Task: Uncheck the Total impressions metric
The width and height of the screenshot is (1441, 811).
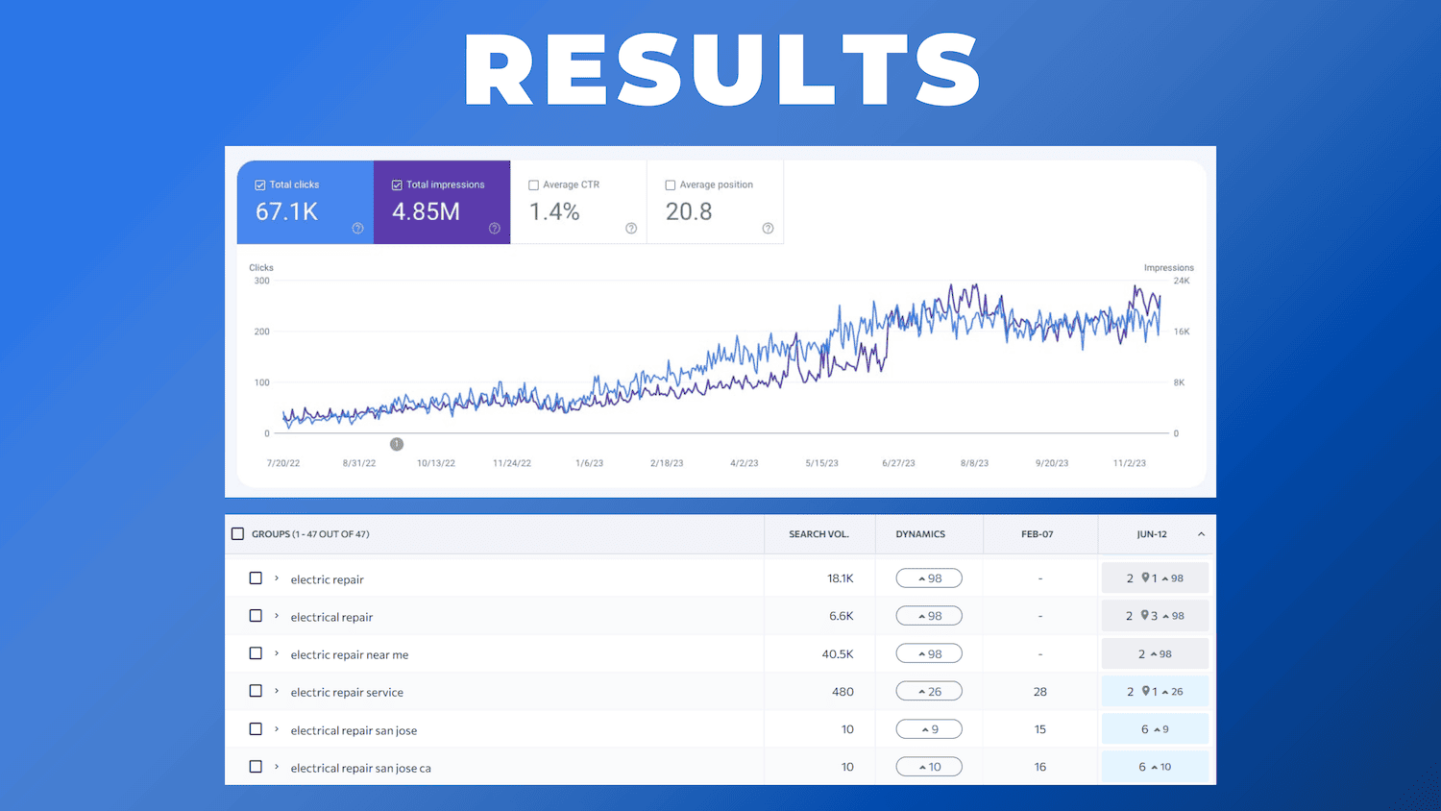Action: click(x=396, y=184)
